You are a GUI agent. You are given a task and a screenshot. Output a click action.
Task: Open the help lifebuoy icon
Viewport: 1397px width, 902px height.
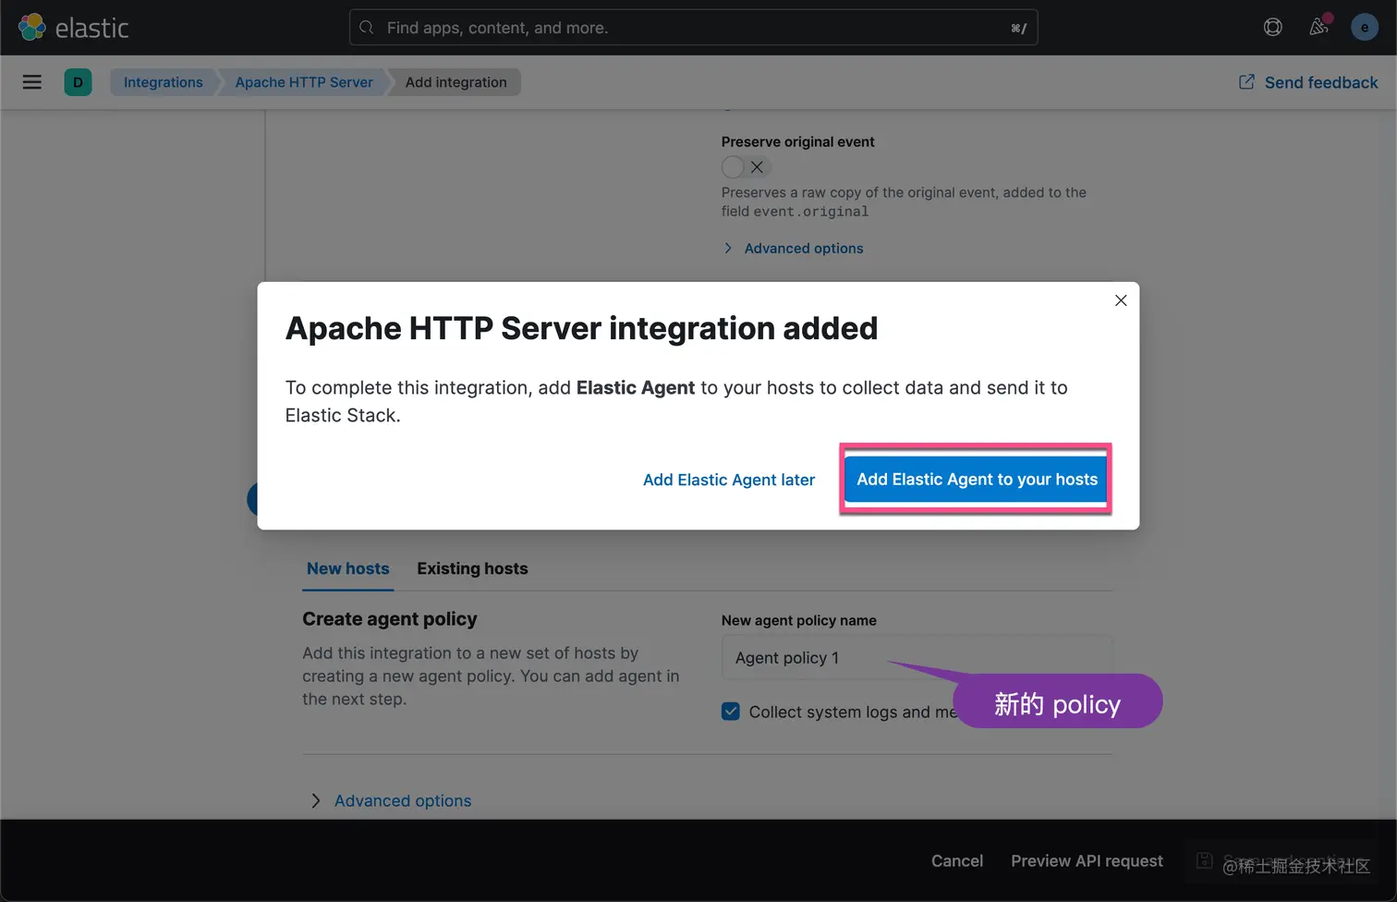point(1273,28)
